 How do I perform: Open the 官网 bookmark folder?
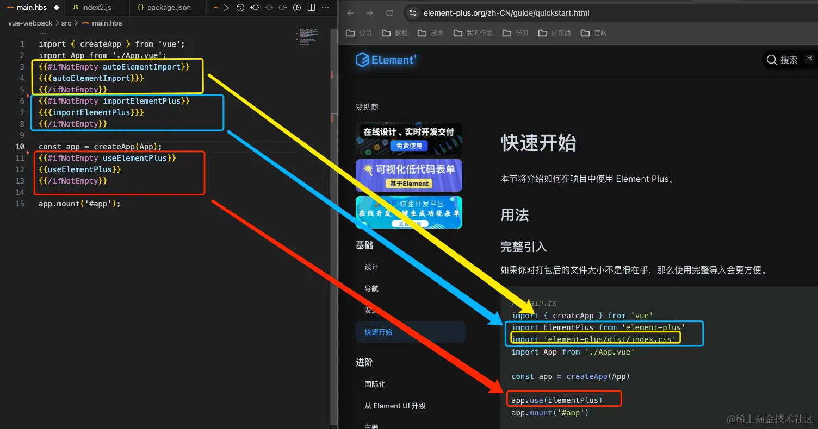coord(594,33)
